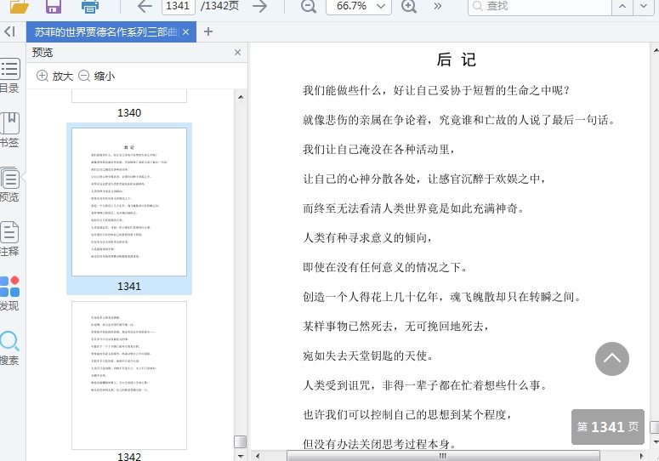The height and width of the screenshot is (461, 659).
Task: Click 放大 to enlarge thumbnails
Action: (54, 76)
